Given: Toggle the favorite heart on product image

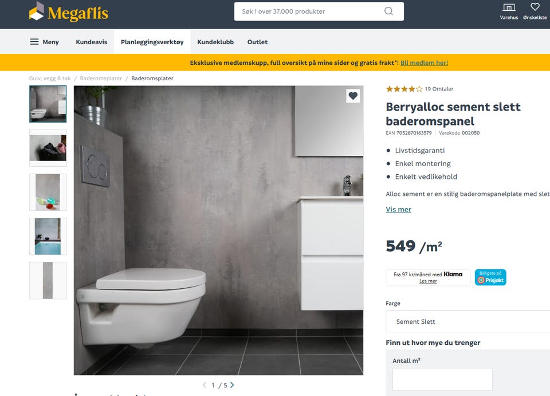Looking at the screenshot, I should pos(353,96).
